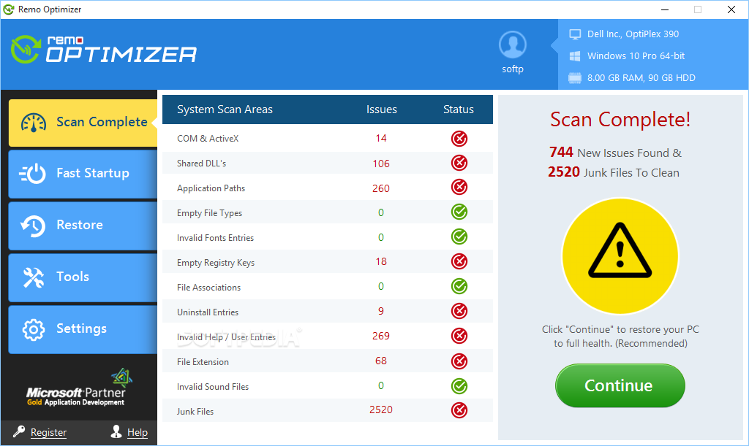Select the Application Paths row label
Viewport: 749px width, 446px height.
pyautogui.click(x=211, y=188)
